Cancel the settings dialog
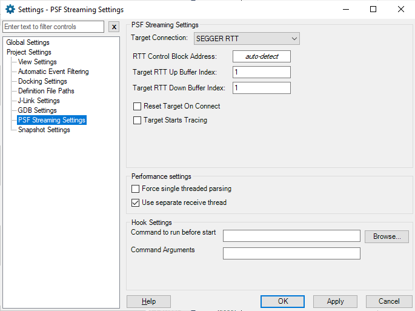Image resolution: width=415 pixels, height=311 pixels. [388, 301]
